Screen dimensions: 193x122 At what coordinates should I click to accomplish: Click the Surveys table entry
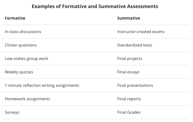pyautogui.click(x=12, y=112)
